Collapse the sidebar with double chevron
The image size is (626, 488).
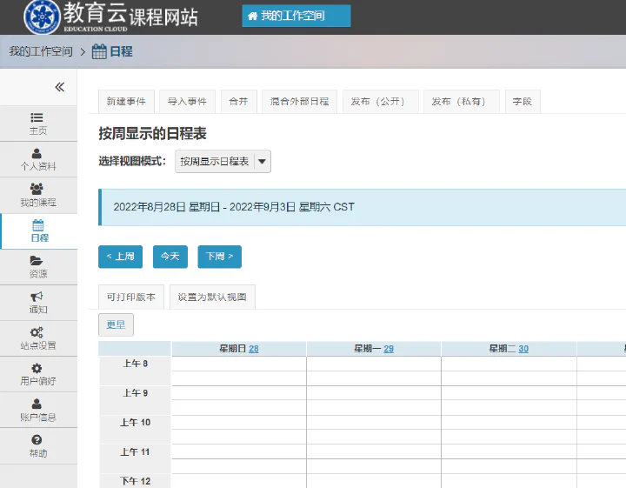(x=60, y=87)
